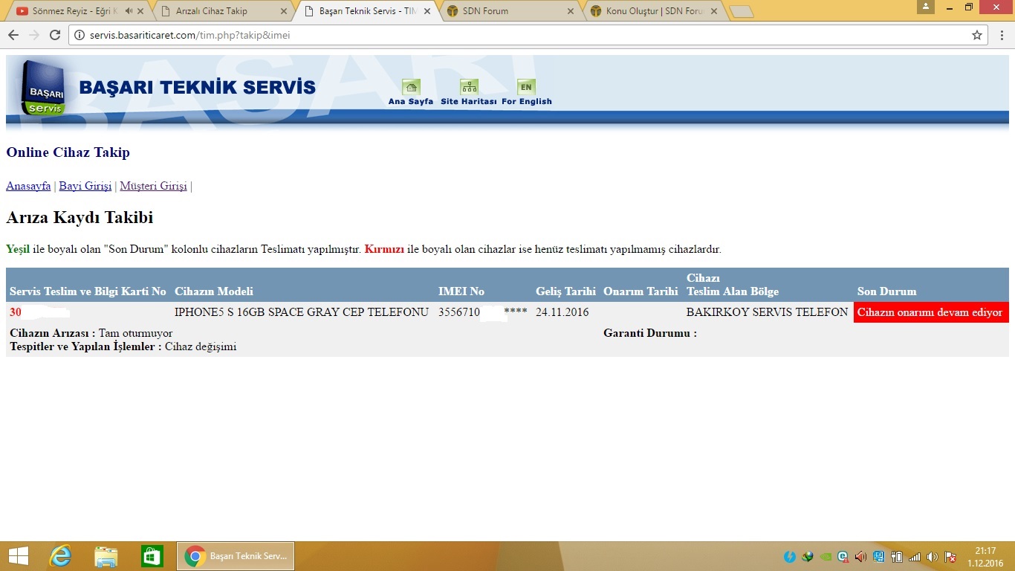Select the IPHONE5 S 16GB SPACE GRAY cell
The height and width of the screenshot is (571, 1015).
[x=302, y=312]
